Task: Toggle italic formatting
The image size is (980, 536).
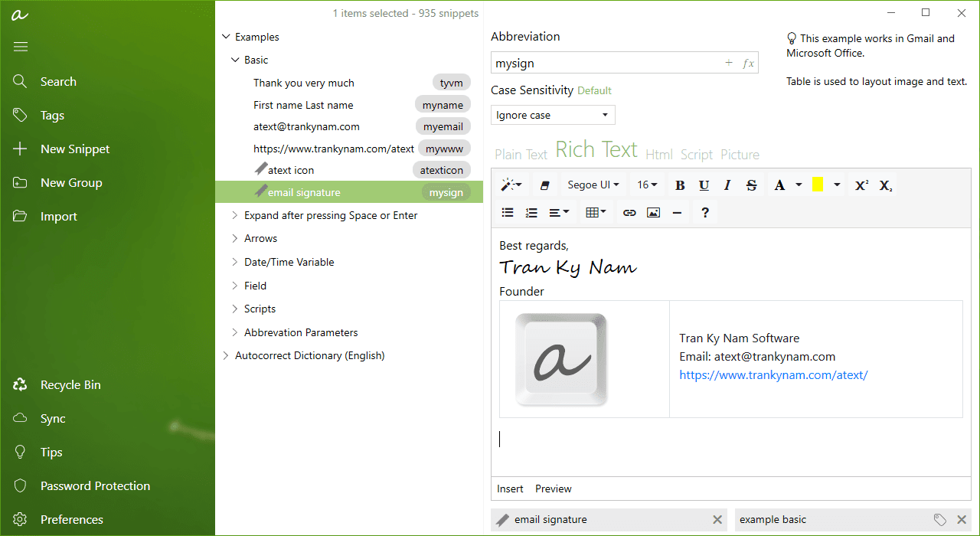Action: (727, 185)
